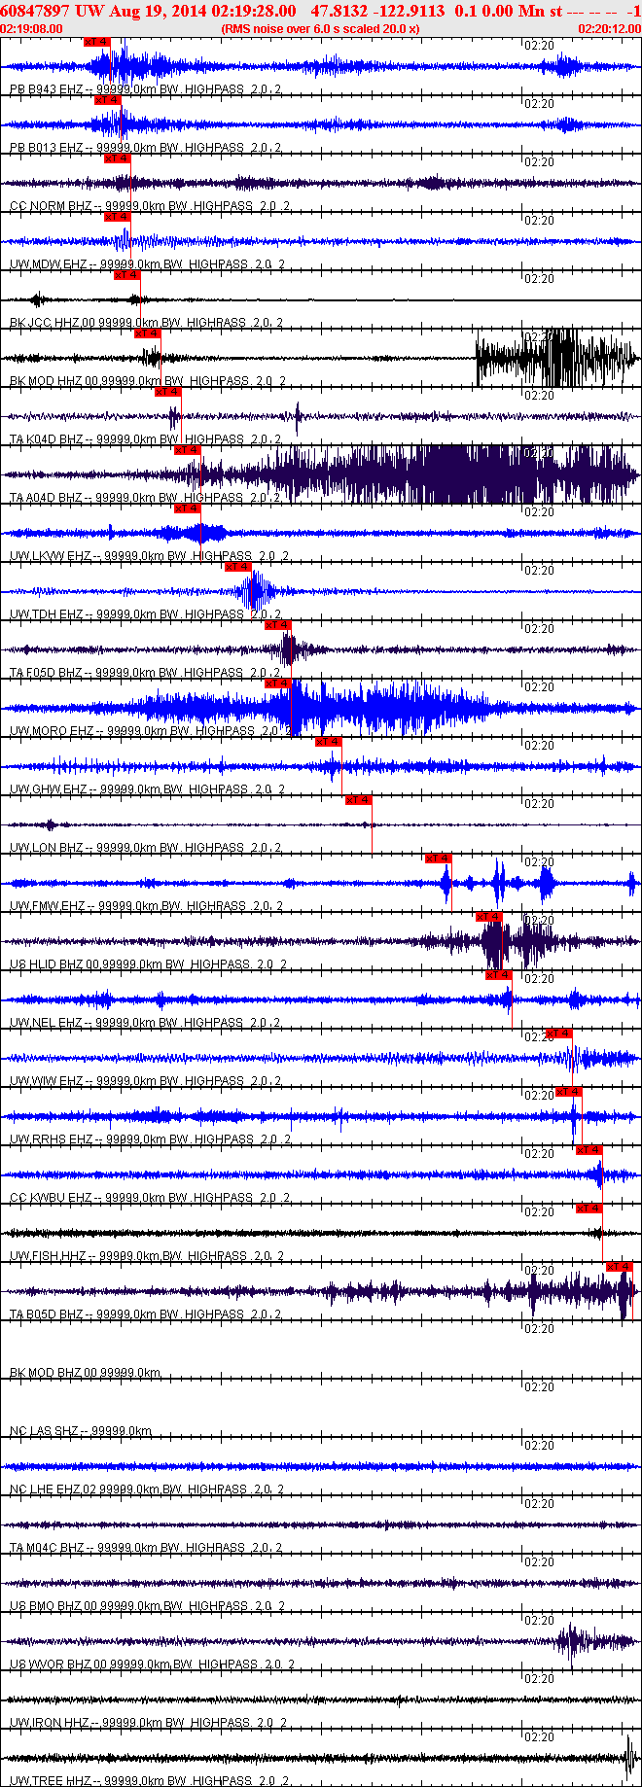Click the red pick flag on CC KWBU trace
This screenshot has width=642, height=1787.
tap(589, 1150)
